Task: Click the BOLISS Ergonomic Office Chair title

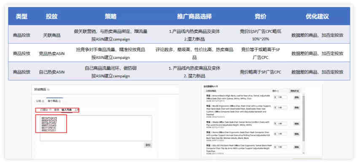Action: point(238,110)
